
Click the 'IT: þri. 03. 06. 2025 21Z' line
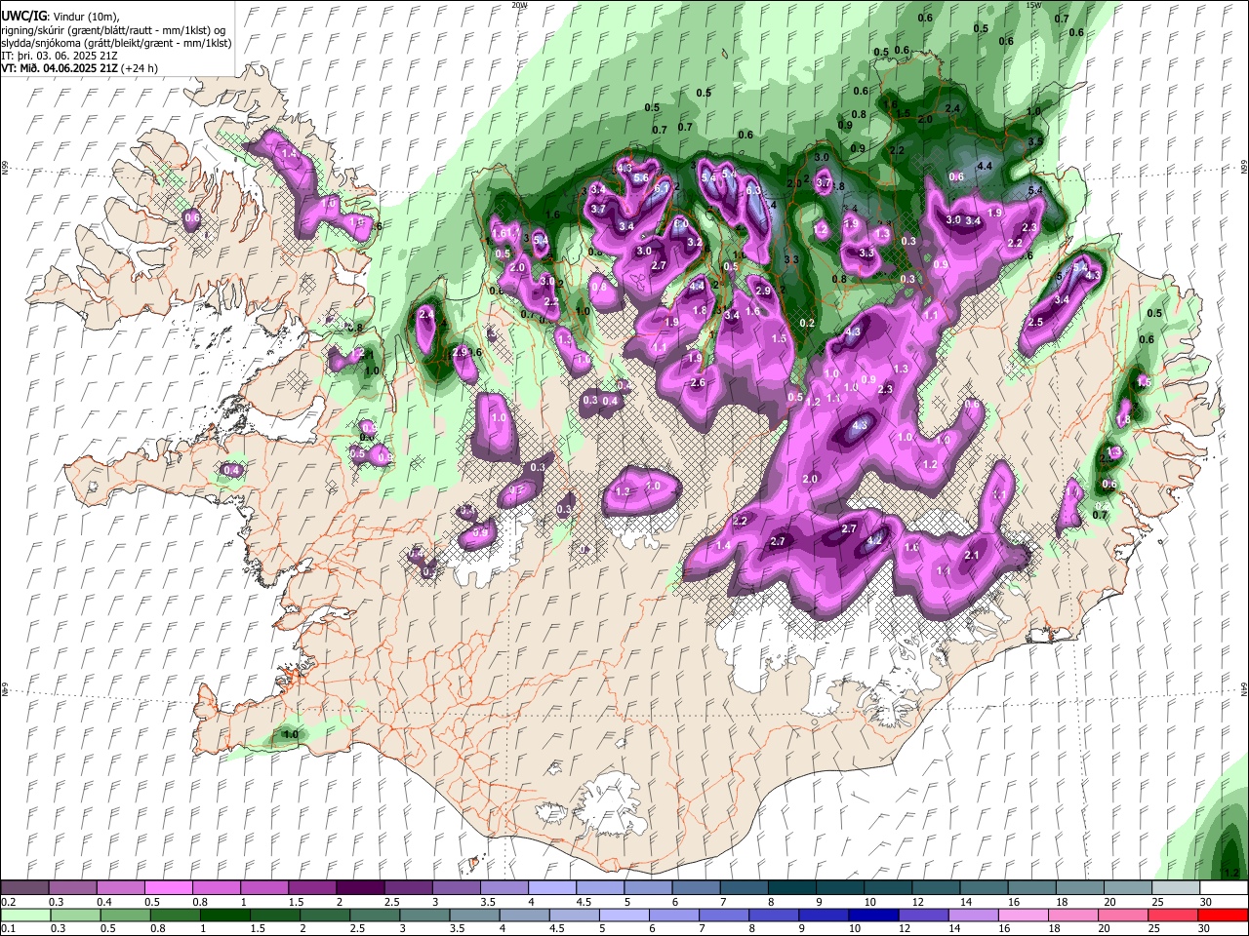click(x=60, y=56)
